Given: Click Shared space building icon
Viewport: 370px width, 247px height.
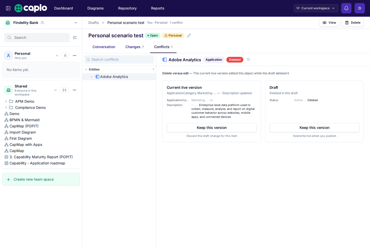Looking at the screenshot, I should coord(8,90).
